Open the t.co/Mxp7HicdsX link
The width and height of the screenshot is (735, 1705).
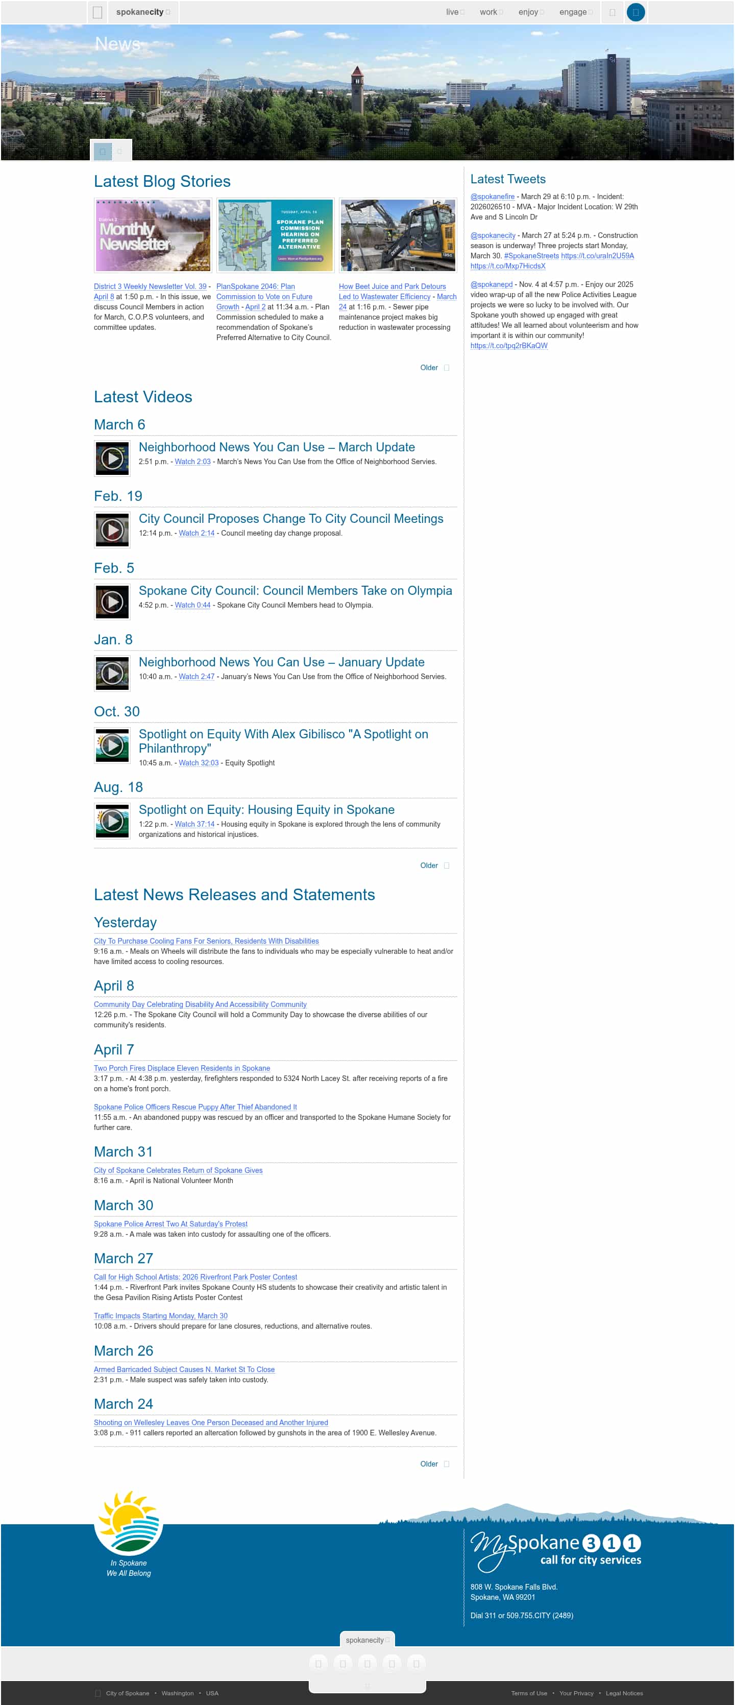point(508,266)
